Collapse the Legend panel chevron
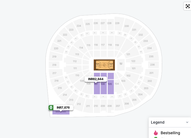 (x=187, y=122)
